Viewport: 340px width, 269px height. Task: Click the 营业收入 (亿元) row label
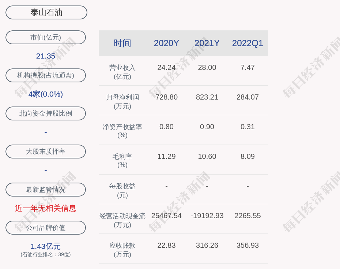(x=122, y=72)
